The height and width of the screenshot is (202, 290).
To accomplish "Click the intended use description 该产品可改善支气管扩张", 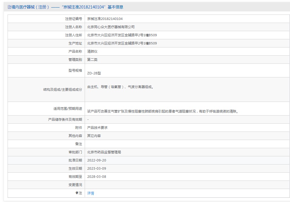I will coord(163,111).
